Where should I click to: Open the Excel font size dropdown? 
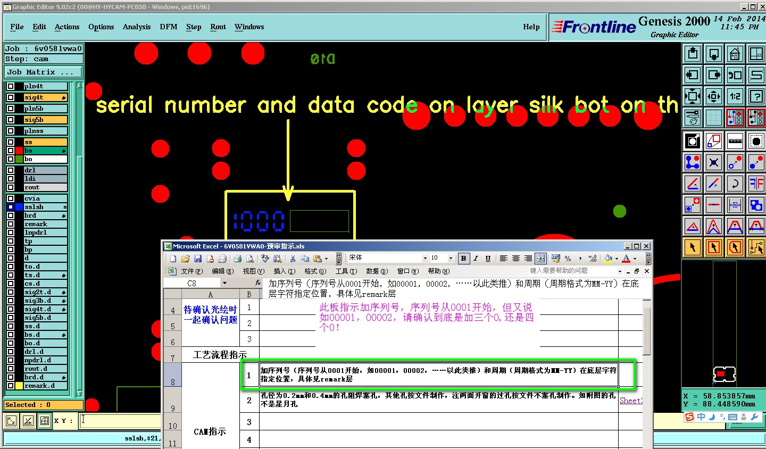pos(451,259)
